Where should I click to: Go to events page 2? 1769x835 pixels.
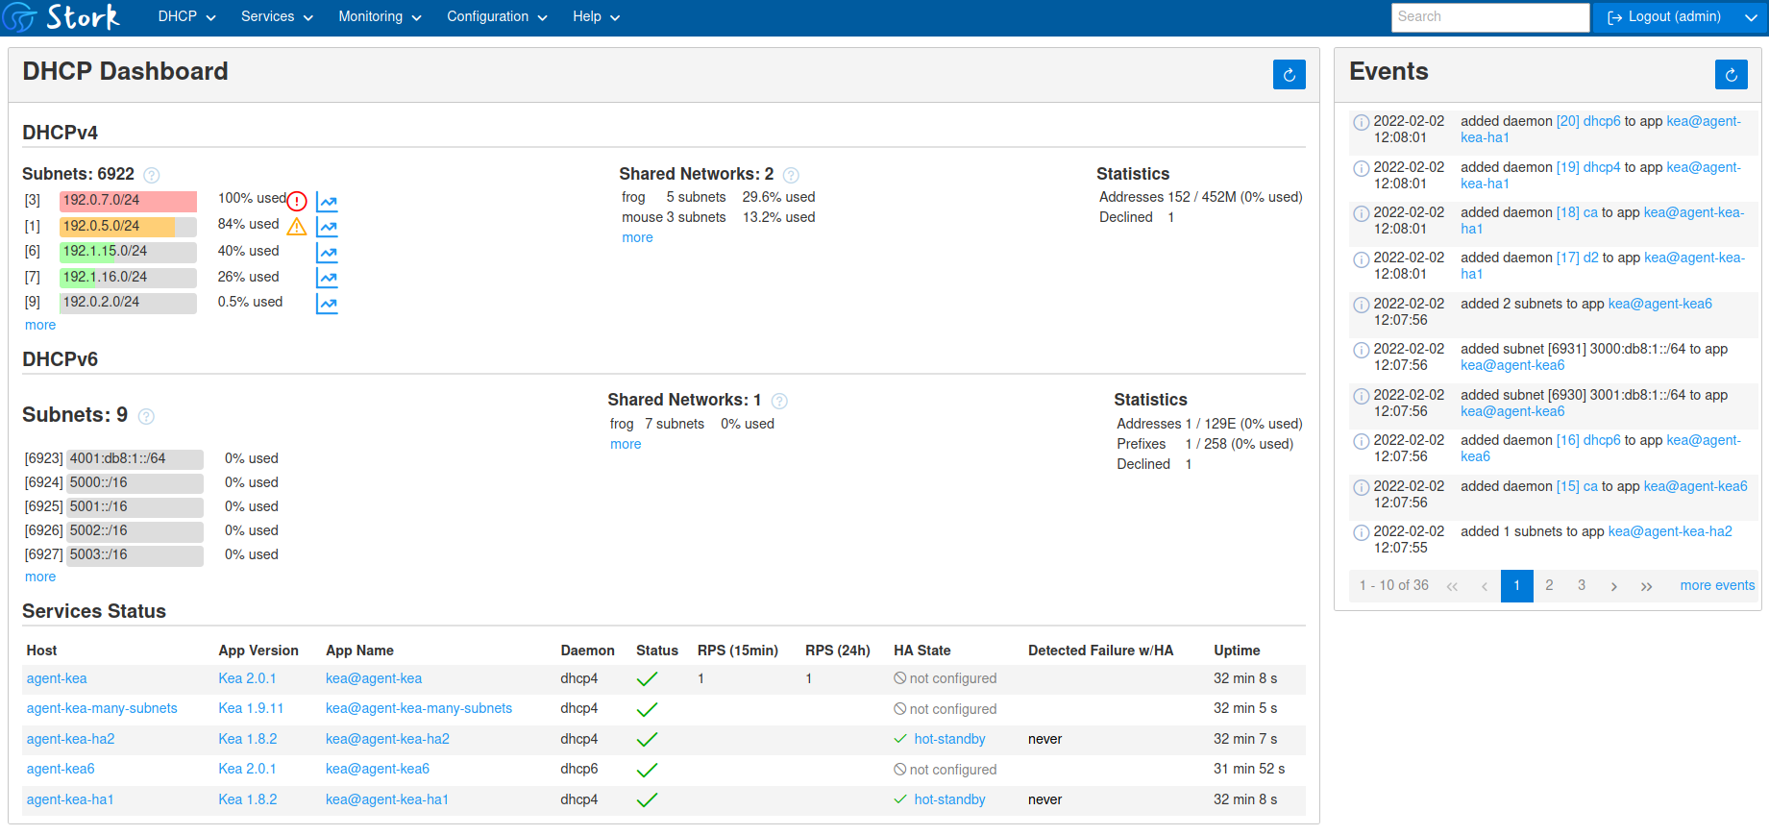pos(1549,585)
